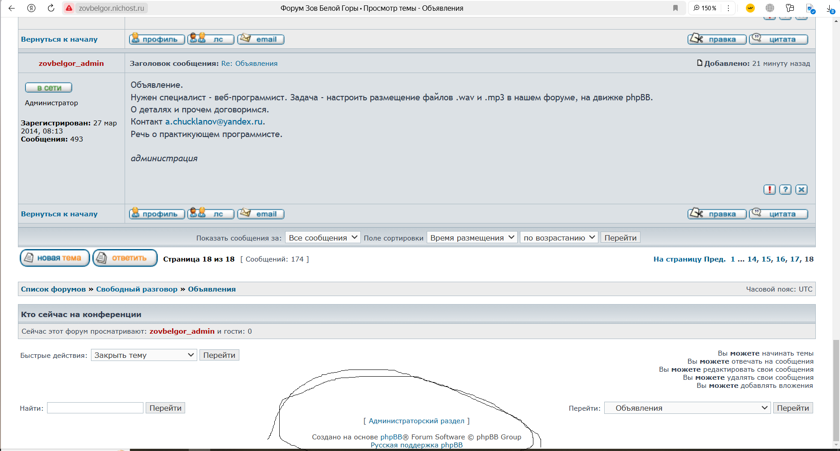The image size is (840, 451).
Task: Open the 'Администраторский раздел' link
Action: point(416,421)
